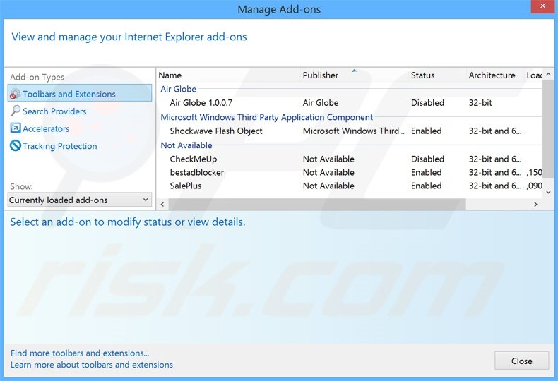Screen dimensions: 558x381
Task: Click the vertical scrollbar down arrow
Action: (x=548, y=192)
